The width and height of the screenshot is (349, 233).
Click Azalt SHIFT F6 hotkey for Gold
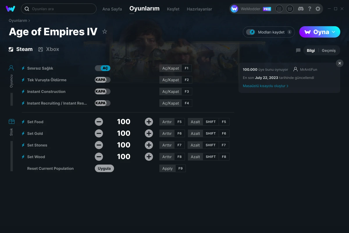(x=209, y=133)
